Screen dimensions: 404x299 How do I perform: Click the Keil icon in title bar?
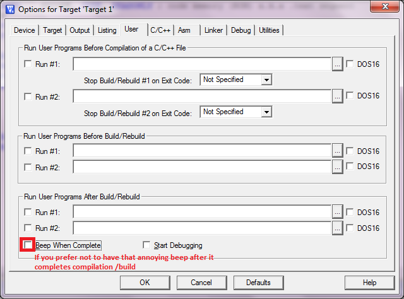pyautogui.click(x=9, y=9)
